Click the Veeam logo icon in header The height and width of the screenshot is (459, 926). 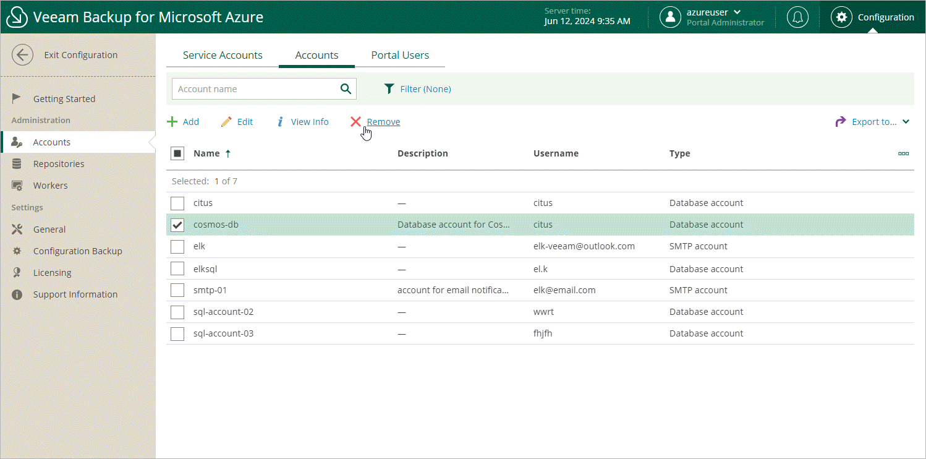tap(17, 17)
